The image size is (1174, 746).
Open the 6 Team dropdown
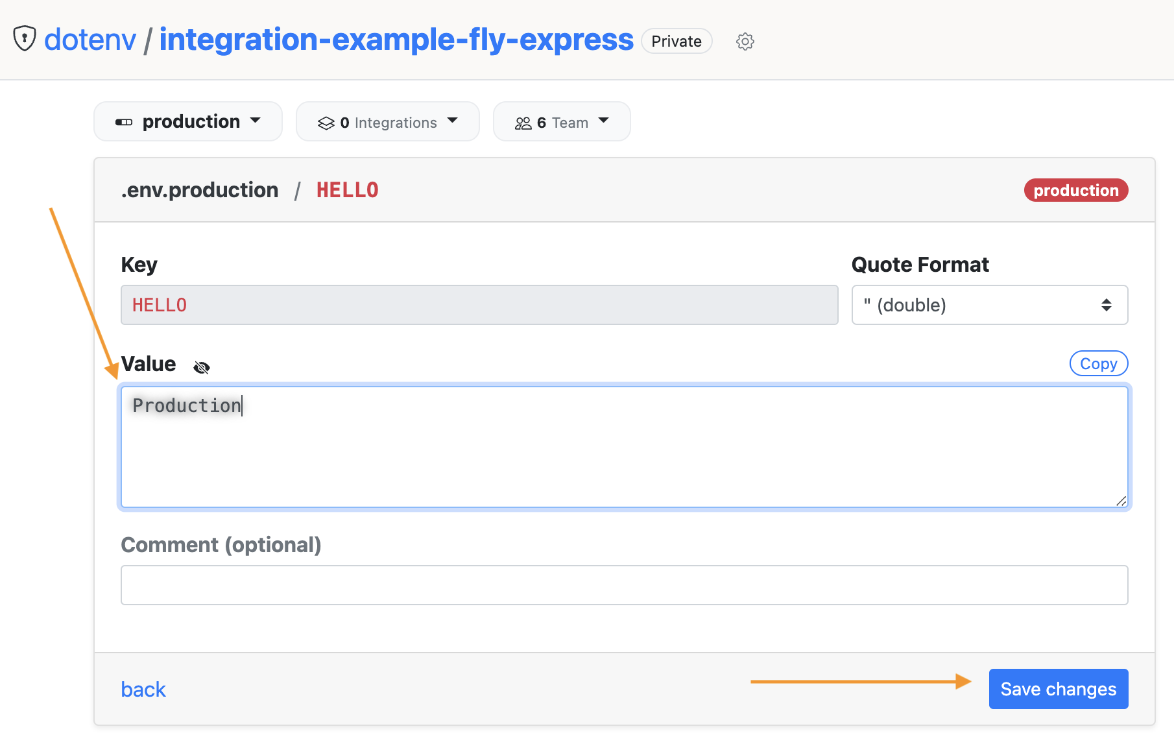(x=562, y=121)
